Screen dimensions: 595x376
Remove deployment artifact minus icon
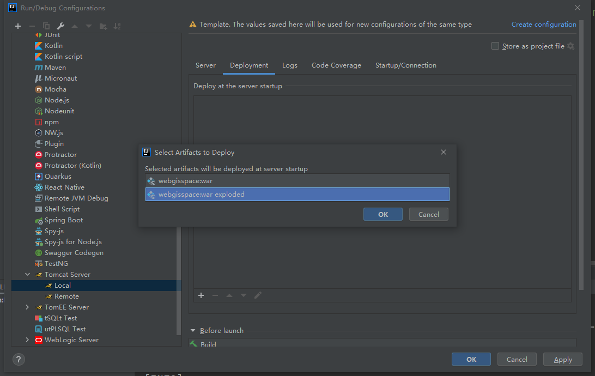point(215,295)
